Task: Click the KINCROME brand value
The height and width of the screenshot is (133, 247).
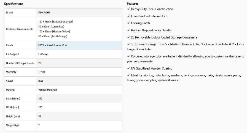Action: pyautogui.click(x=44, y=13)
